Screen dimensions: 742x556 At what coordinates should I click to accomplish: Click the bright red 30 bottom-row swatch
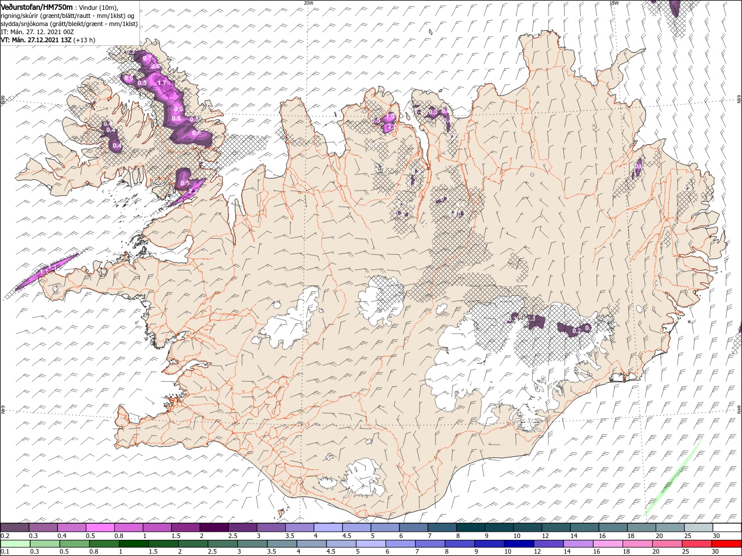726,544
